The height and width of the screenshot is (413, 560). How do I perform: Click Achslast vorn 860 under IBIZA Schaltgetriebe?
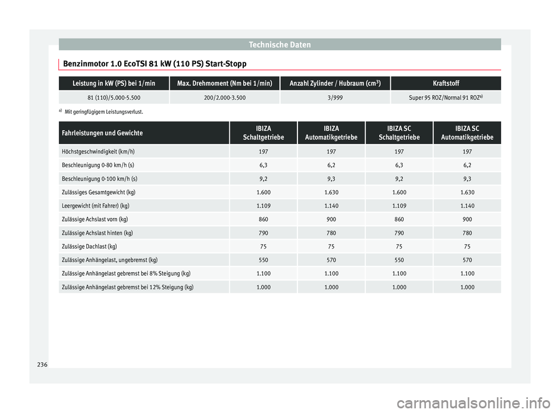coord(264,219)
